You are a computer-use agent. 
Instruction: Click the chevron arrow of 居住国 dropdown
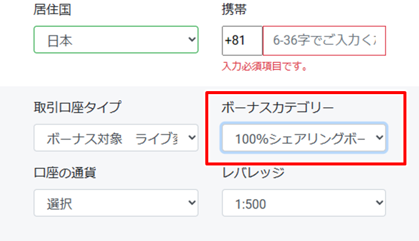click(x=192, y=40)
